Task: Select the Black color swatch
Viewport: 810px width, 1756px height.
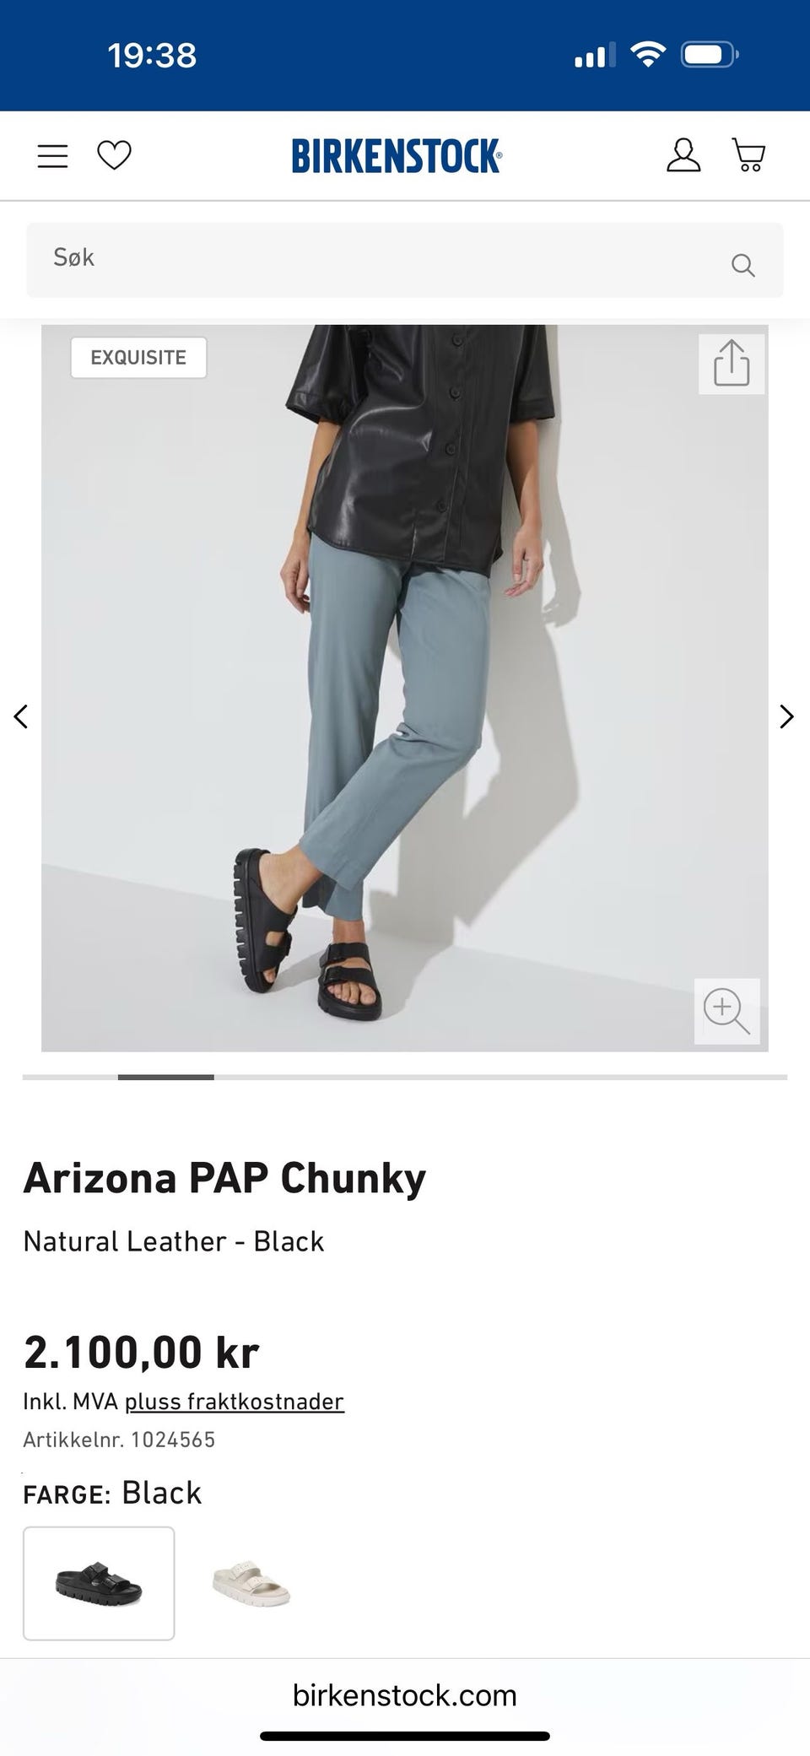Action: click(x=99, y=1583)
